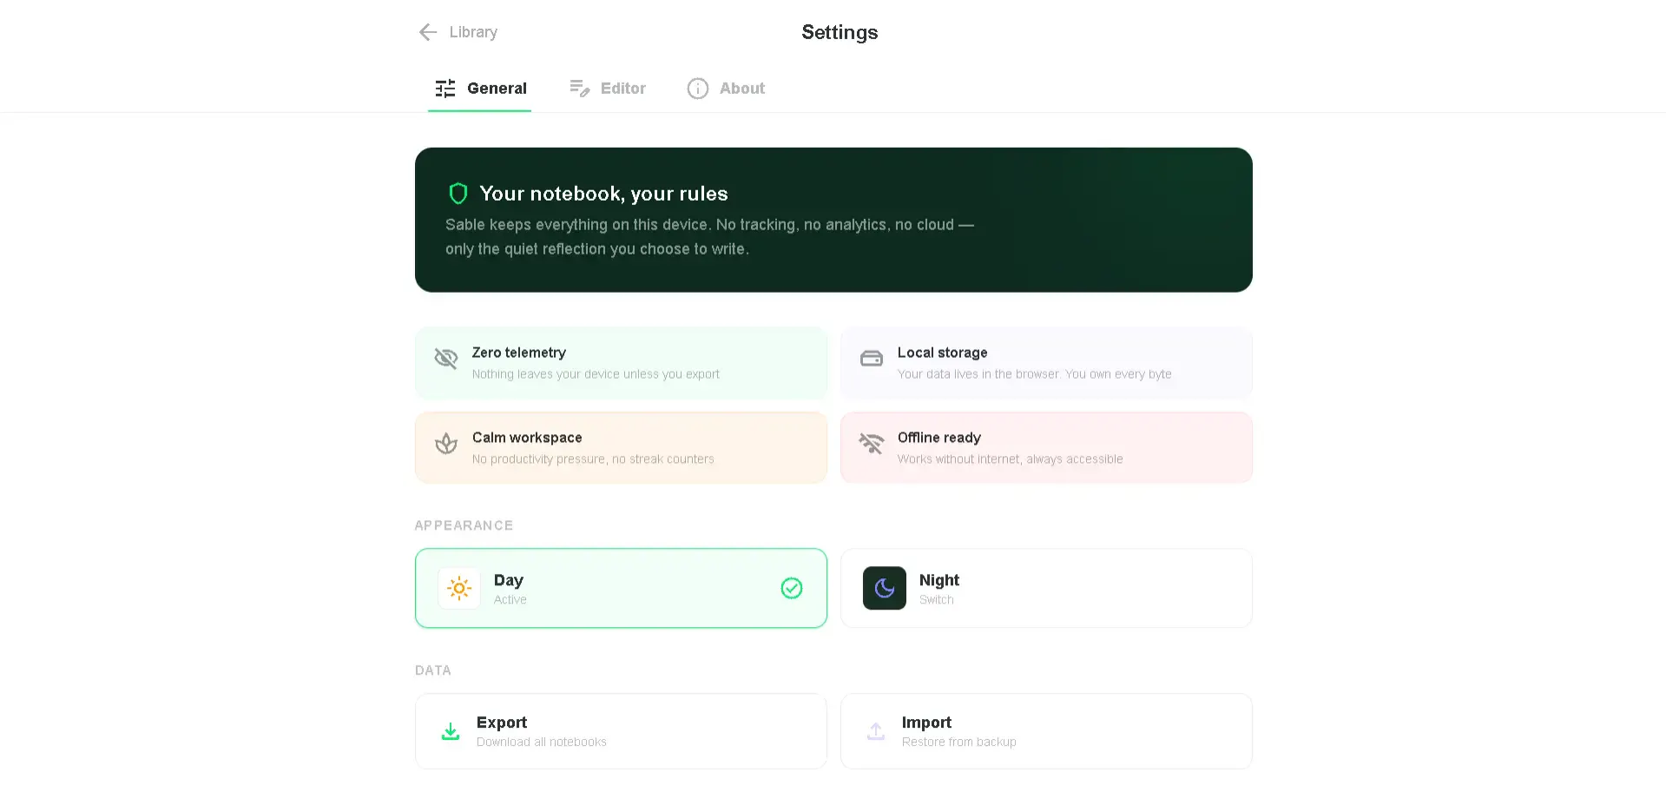Click the lotus Calm workspace icon
This screenshot has width=1666, height=812.
tap(446, 443)
